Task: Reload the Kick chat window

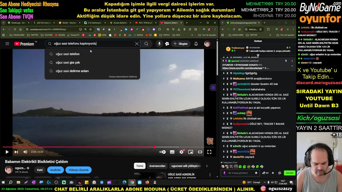Action: coord(234,29)
